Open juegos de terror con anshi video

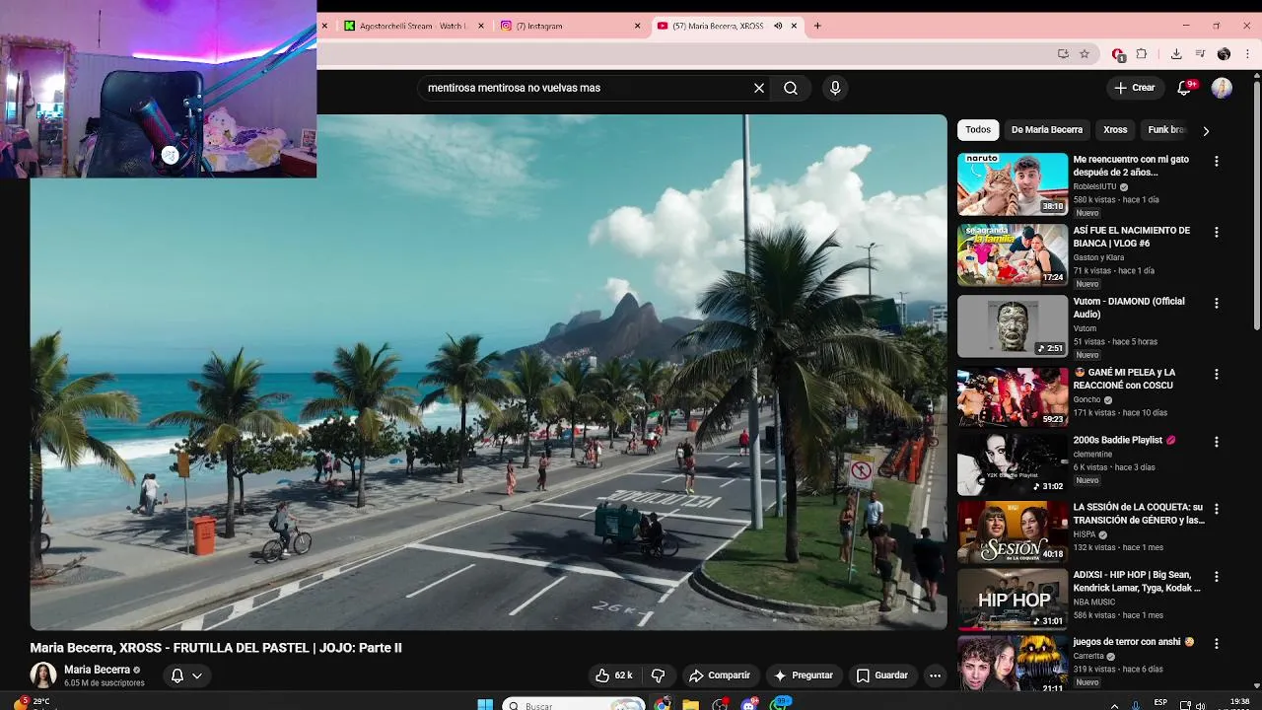click(1134, 642)
